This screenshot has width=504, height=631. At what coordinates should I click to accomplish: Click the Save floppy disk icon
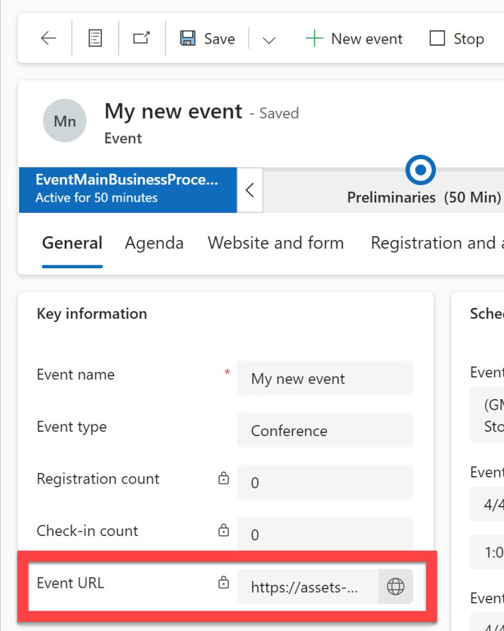coord(188,39)
